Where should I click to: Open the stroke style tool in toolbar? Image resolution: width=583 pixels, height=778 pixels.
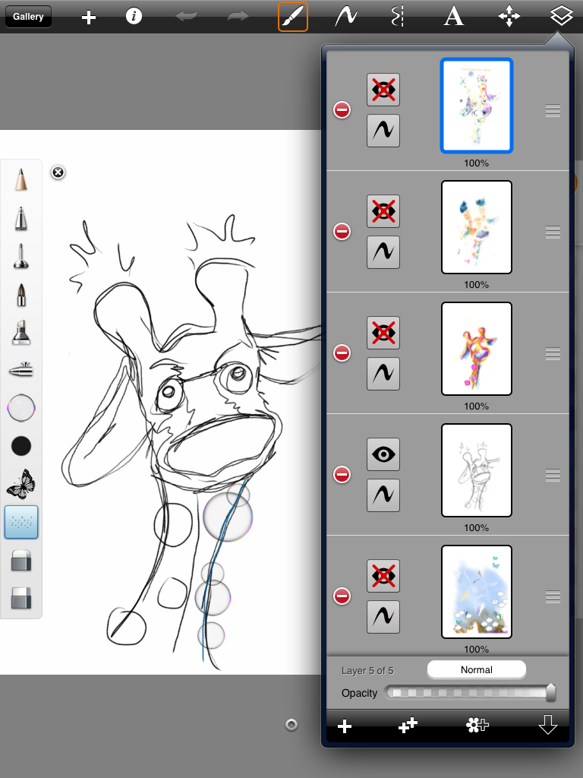pyautogui.click(x=346, y=17)
